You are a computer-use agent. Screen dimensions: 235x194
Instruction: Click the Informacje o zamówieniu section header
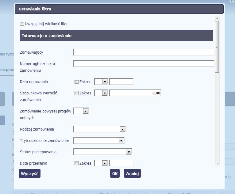pyautogui.click(x=117, y=36)
